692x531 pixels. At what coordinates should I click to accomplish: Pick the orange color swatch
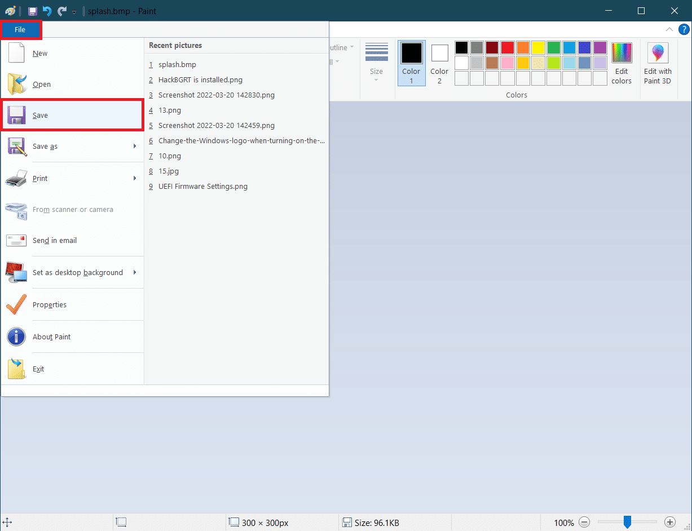point(523,48)
